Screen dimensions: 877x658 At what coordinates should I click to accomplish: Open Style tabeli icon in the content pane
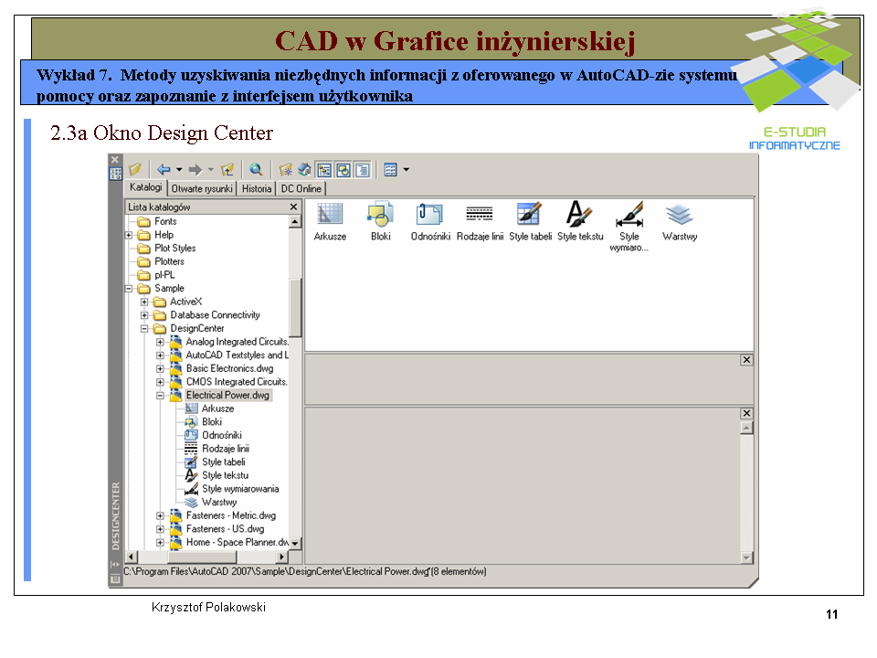click(530, 221)
